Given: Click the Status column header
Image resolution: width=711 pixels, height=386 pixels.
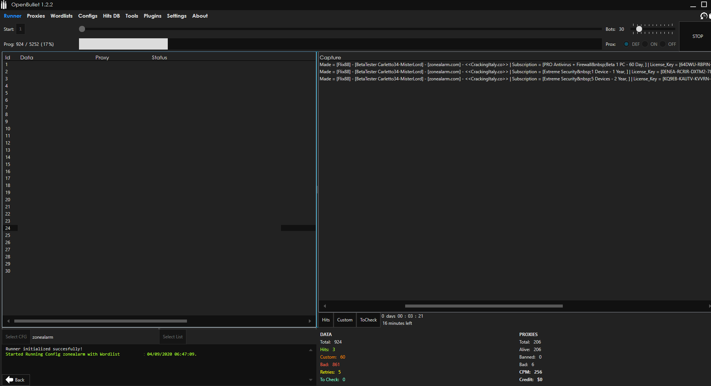Looking at the screenshot, I should coord(160,57).
